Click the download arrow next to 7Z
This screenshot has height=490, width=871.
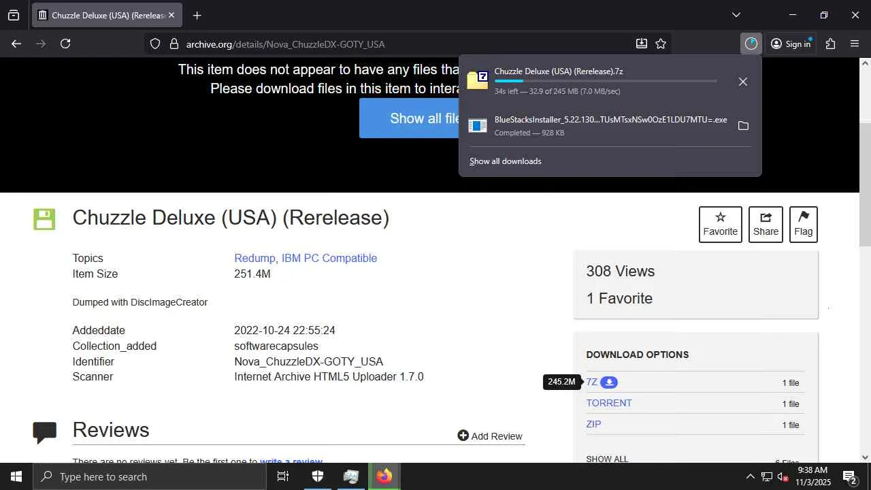click(609, 382)
